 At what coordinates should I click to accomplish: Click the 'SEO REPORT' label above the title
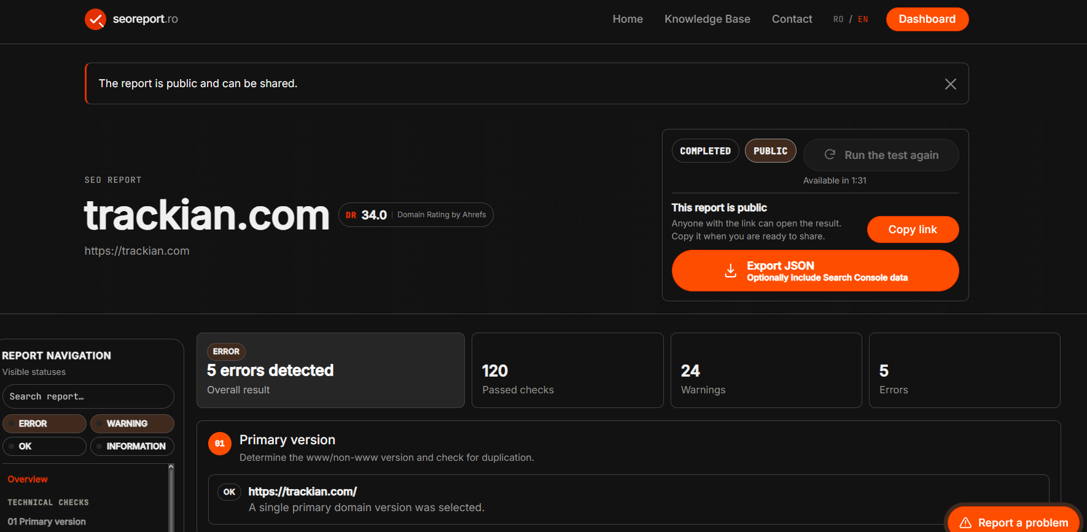point(113,180)
